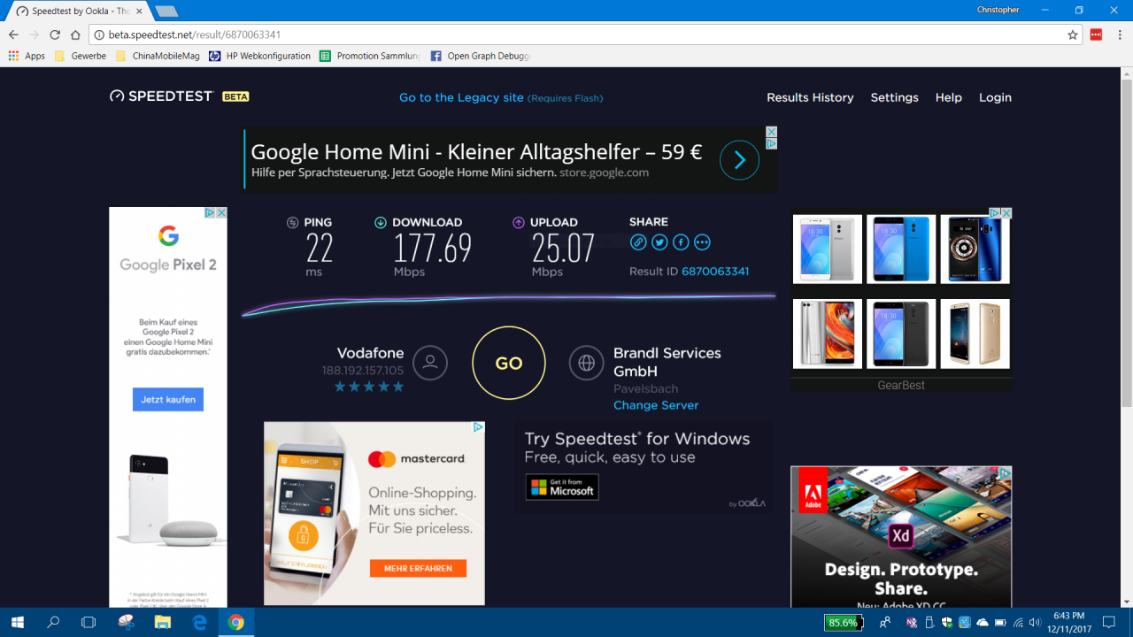The height and width of the screenshot is (637, 1133).
Task: Click the Vodafone user profile icon
Action: [430, 363]
